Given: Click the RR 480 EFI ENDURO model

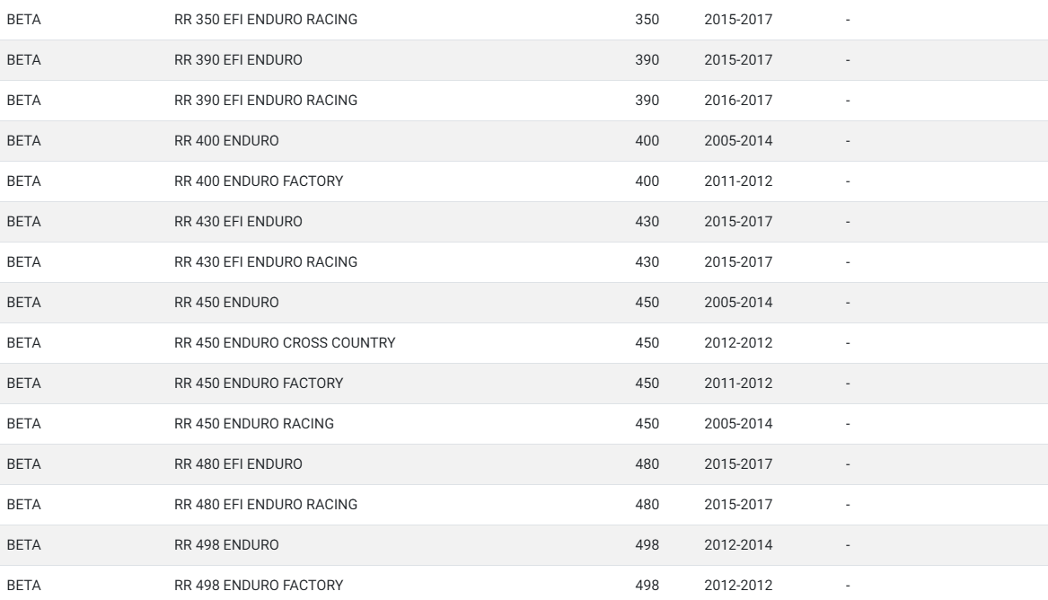Looking at the screenshot, I should point(238,464).
